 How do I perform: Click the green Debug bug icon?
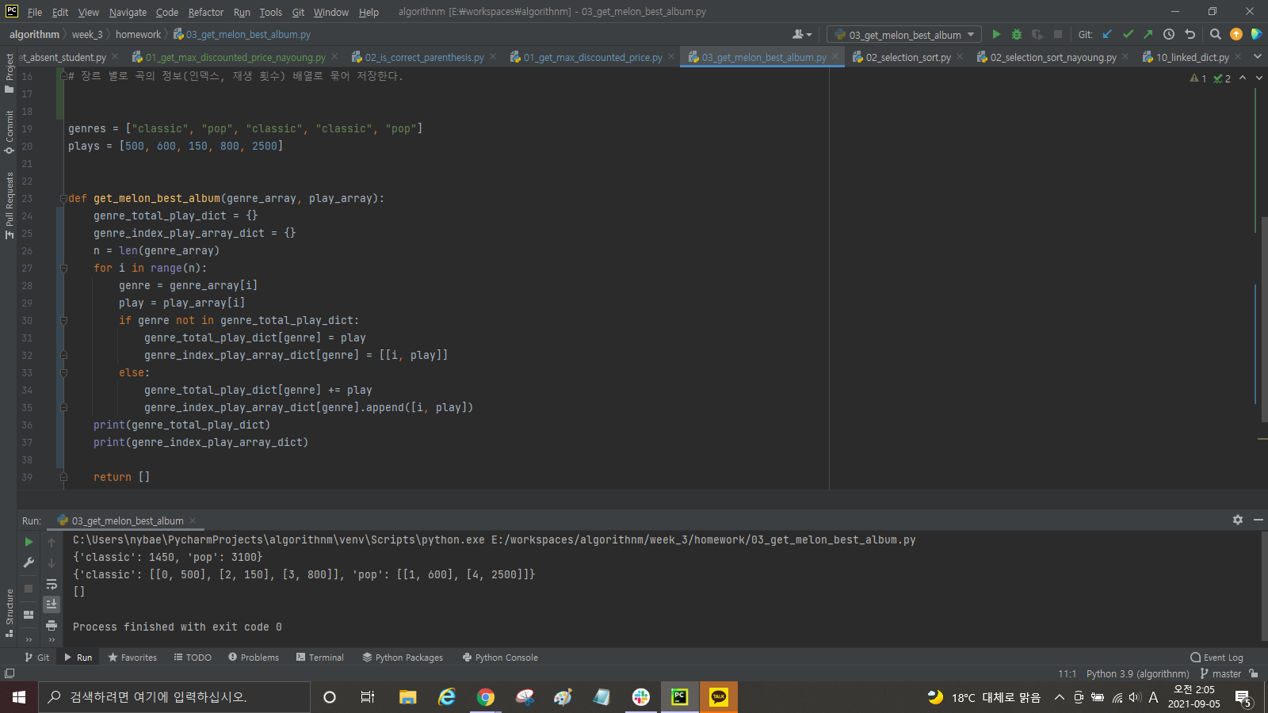click(1017, 34)
